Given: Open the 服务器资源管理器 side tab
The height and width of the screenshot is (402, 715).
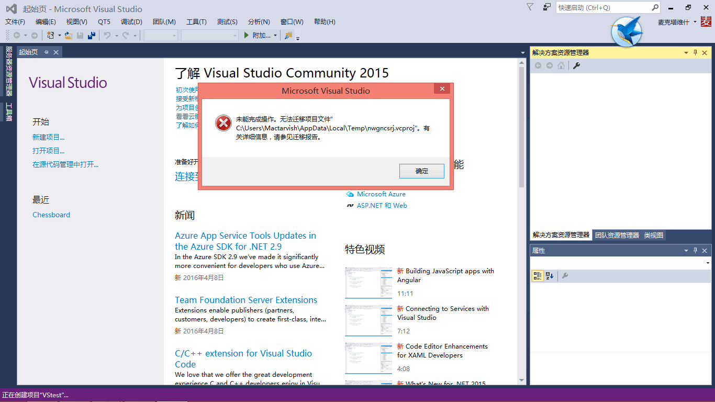Looking at the screenshot, I should (8, 71).
